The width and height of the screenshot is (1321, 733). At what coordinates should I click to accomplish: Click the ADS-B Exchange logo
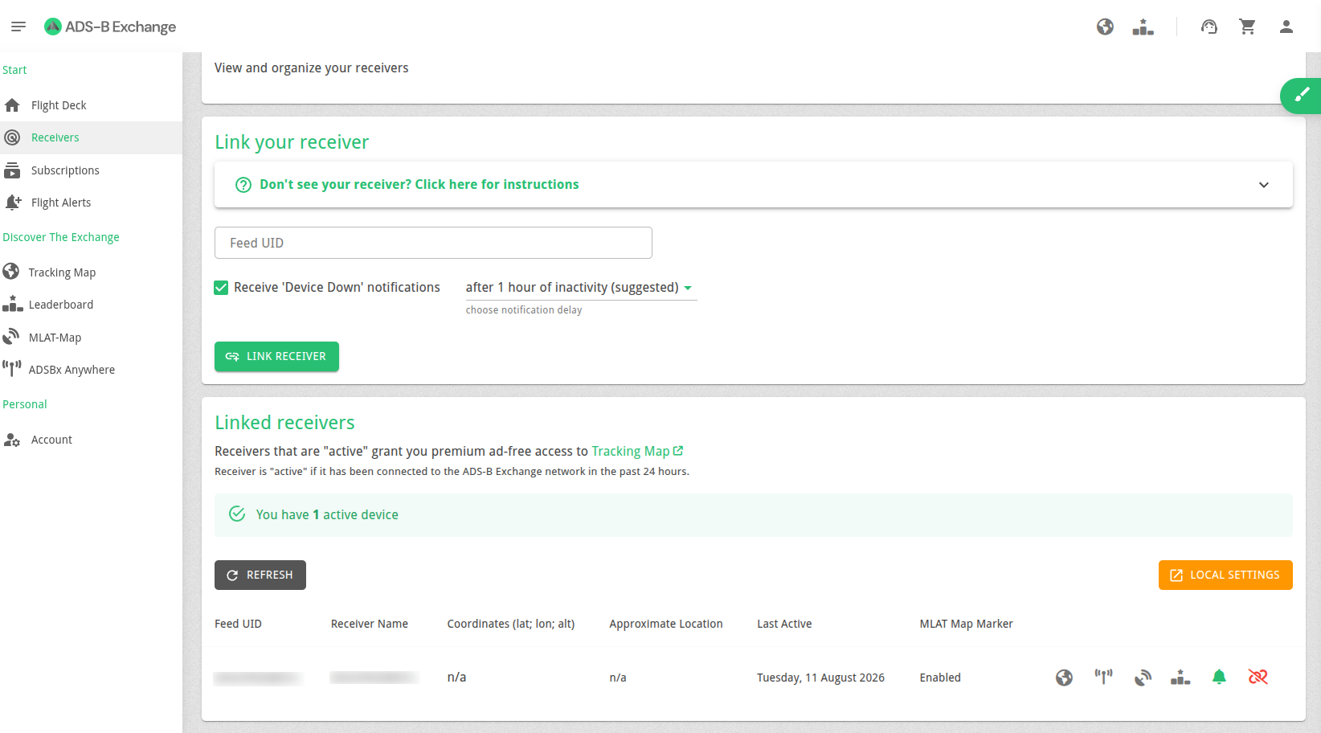tap(110, 27)
